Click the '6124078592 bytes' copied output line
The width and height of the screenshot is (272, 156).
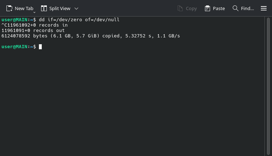tap(91, 36)
